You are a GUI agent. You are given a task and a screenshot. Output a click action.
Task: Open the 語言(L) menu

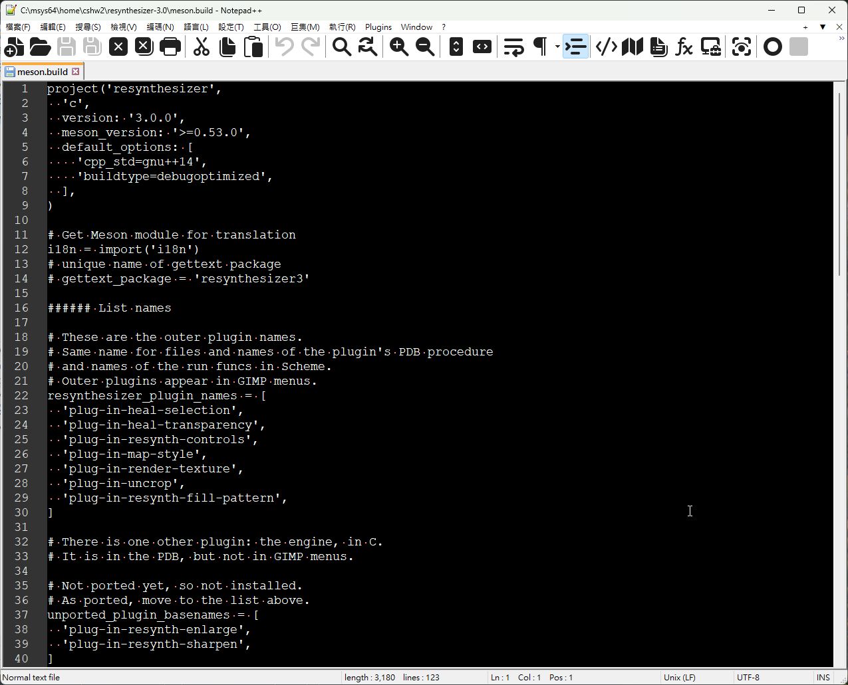click(x=196, y=27)
